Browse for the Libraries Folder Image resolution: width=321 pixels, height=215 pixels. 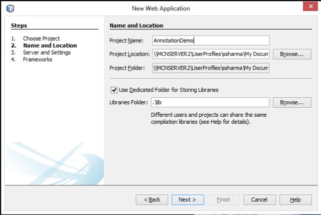coord(292,102)
